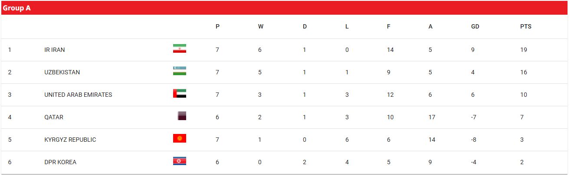This screenshot has height=175, width=571.
Task: Click Qatar's -7 goal difference cell
Action: click(x=474, y=117)
